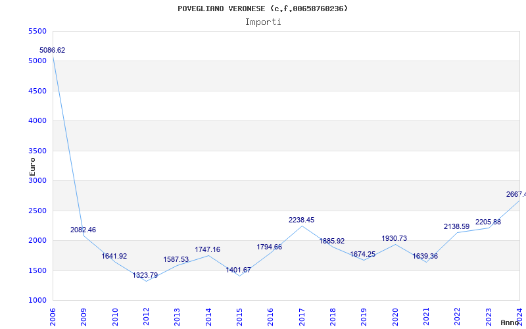Screen dimensions: 526x329
Task: Click the 2500 y-axis tick label
Action: click(x=37, y=211)
